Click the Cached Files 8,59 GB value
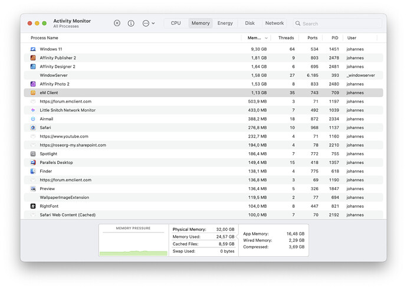 pyautogui.click(x=227, y=244)
